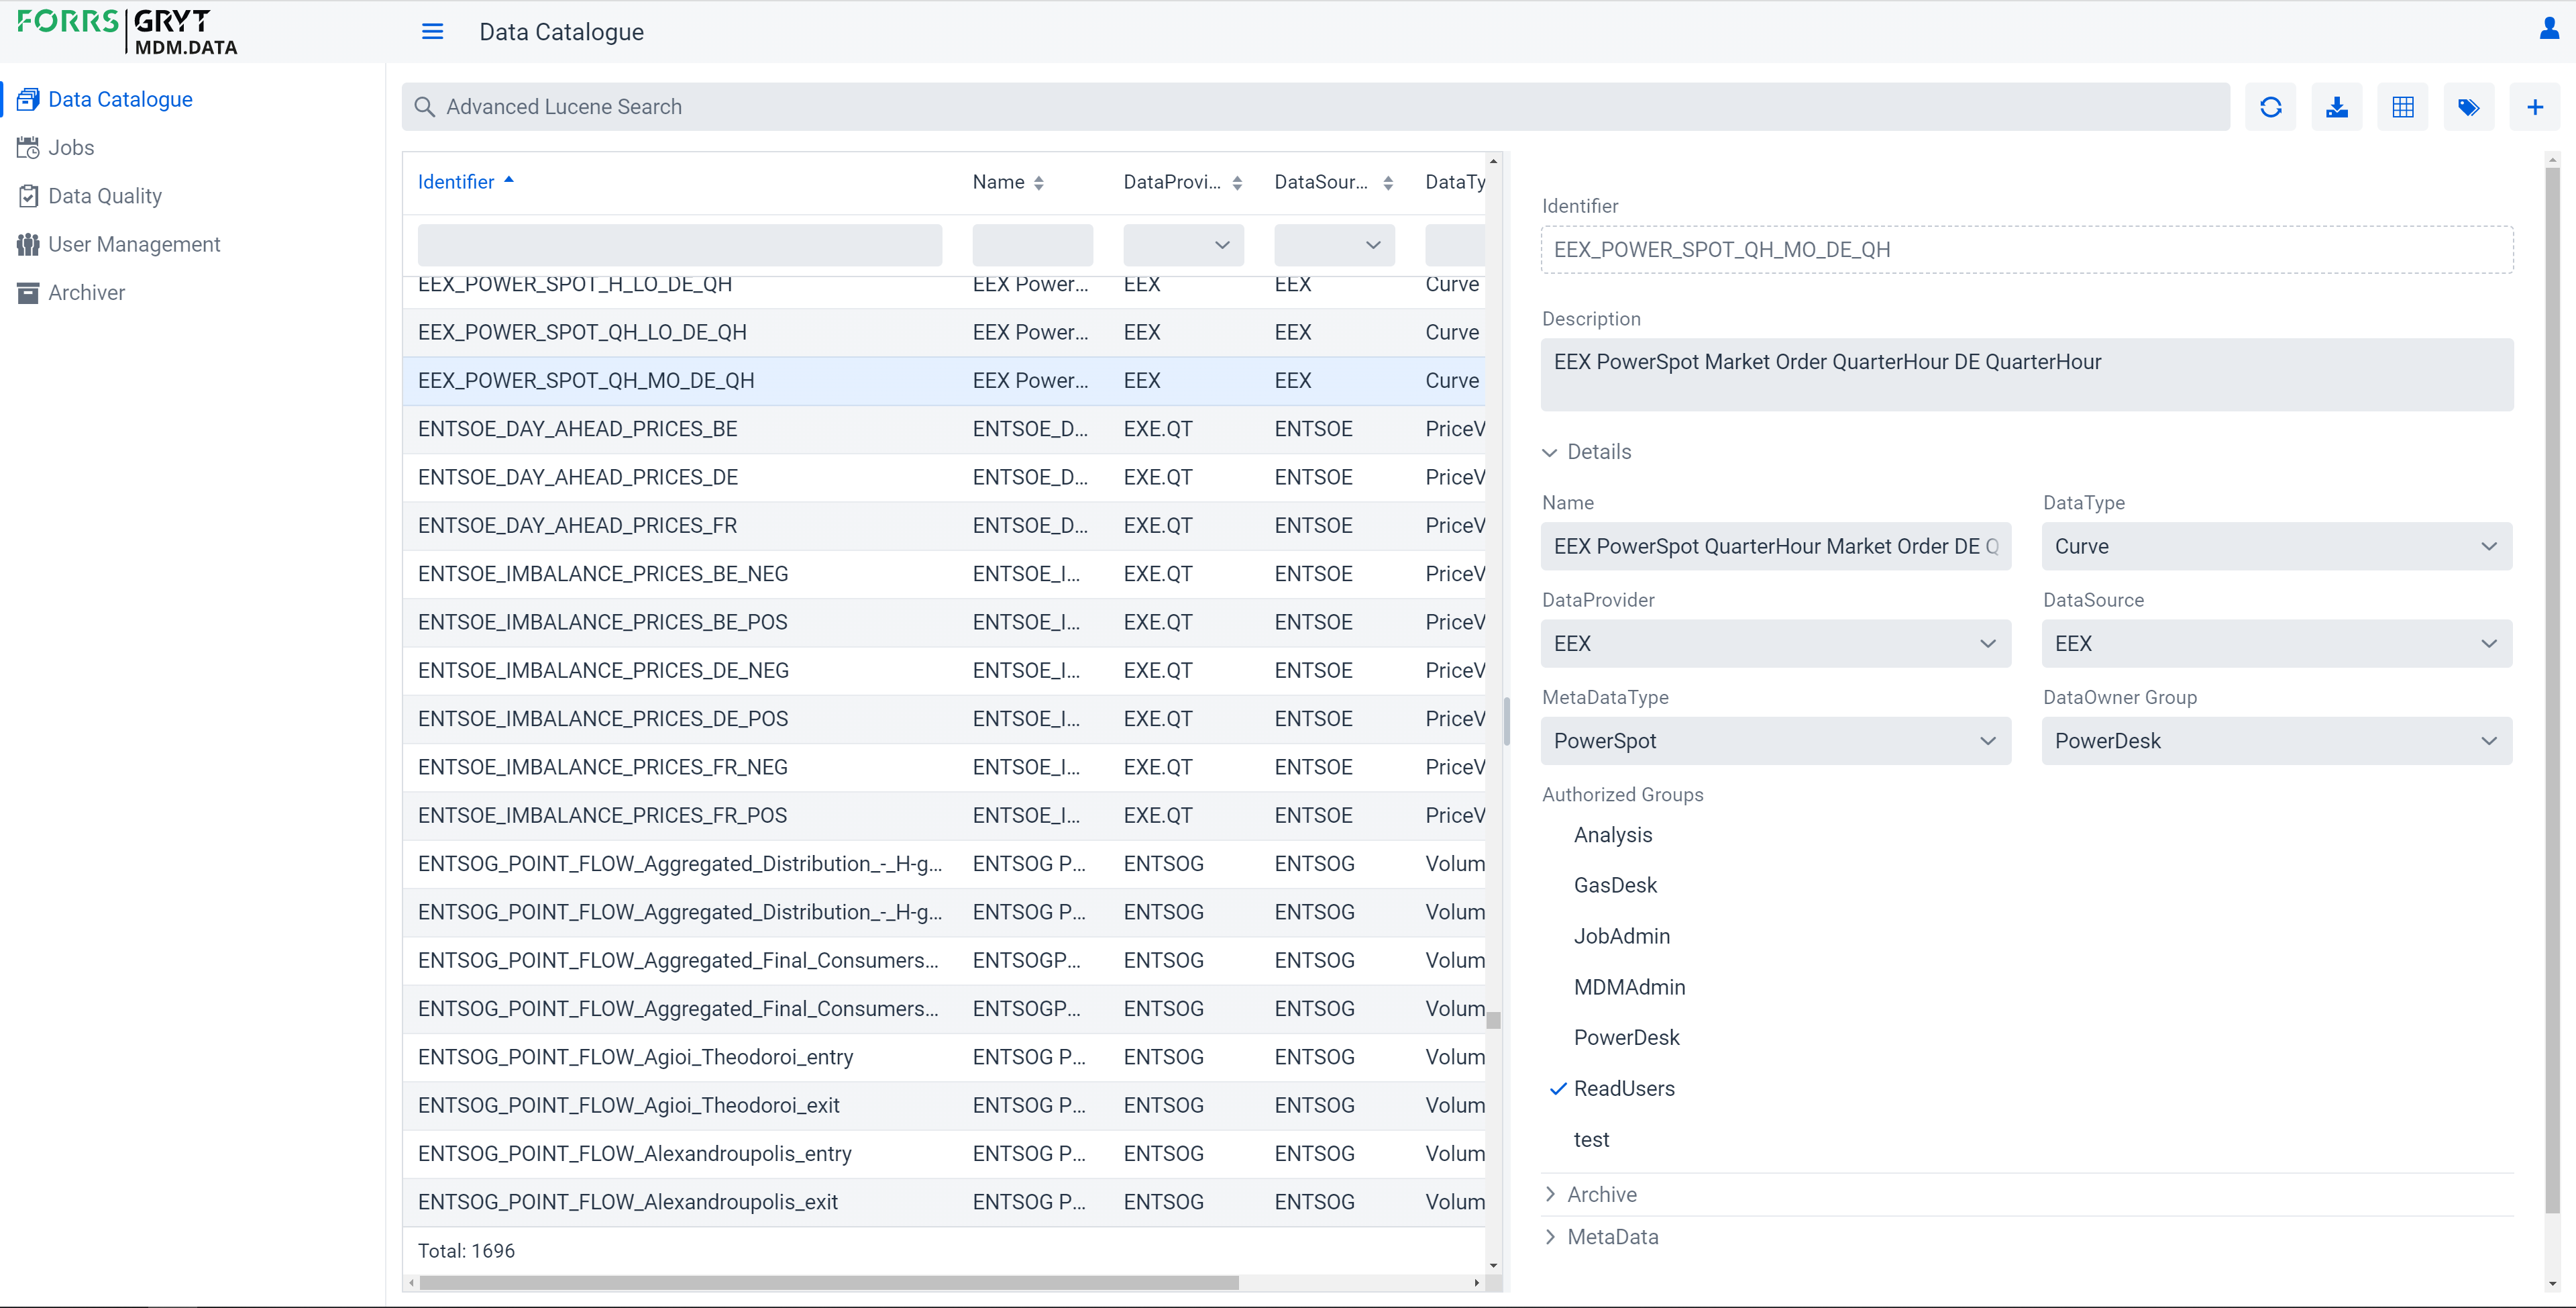
Task: Click the Name column filter field
Action: pyautogui.click(x=1033, y=245)
